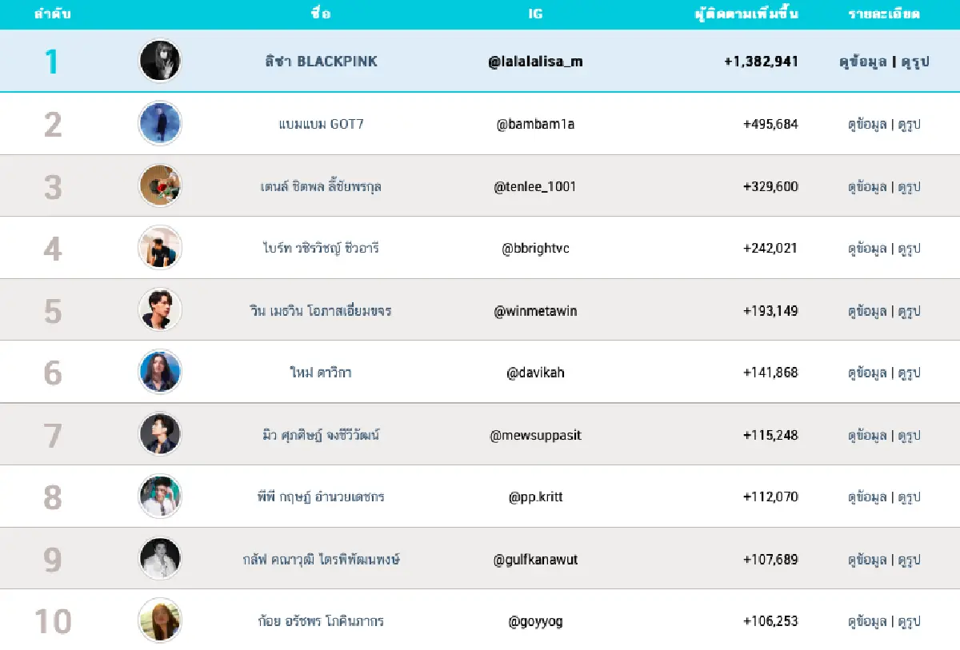Open Ten Lee's profile picture

[160, 185]
